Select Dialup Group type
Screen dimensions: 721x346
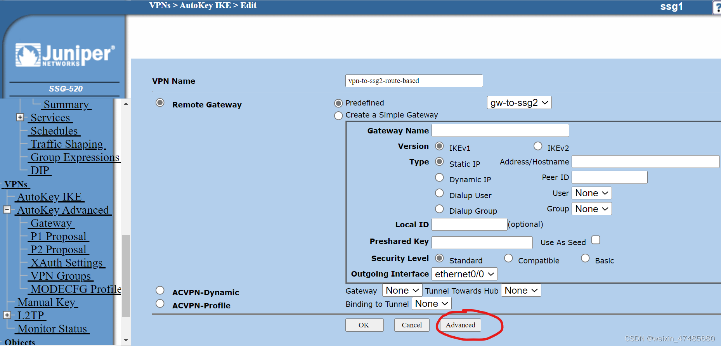(x=439, y=209)
